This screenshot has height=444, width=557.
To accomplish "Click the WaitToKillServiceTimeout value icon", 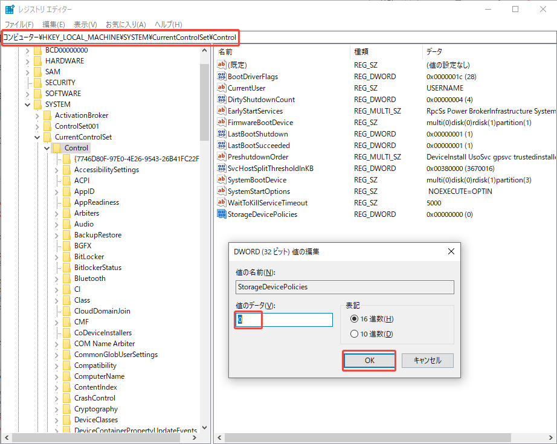I will click(222, 203).
